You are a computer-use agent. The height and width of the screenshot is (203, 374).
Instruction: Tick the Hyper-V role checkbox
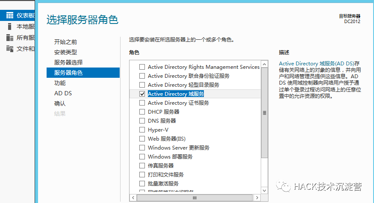[x=142, y=129]
